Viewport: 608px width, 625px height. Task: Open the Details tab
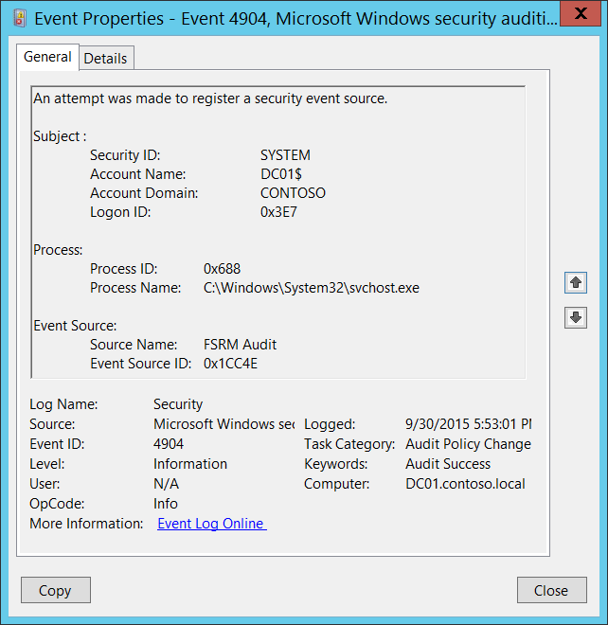105,58
